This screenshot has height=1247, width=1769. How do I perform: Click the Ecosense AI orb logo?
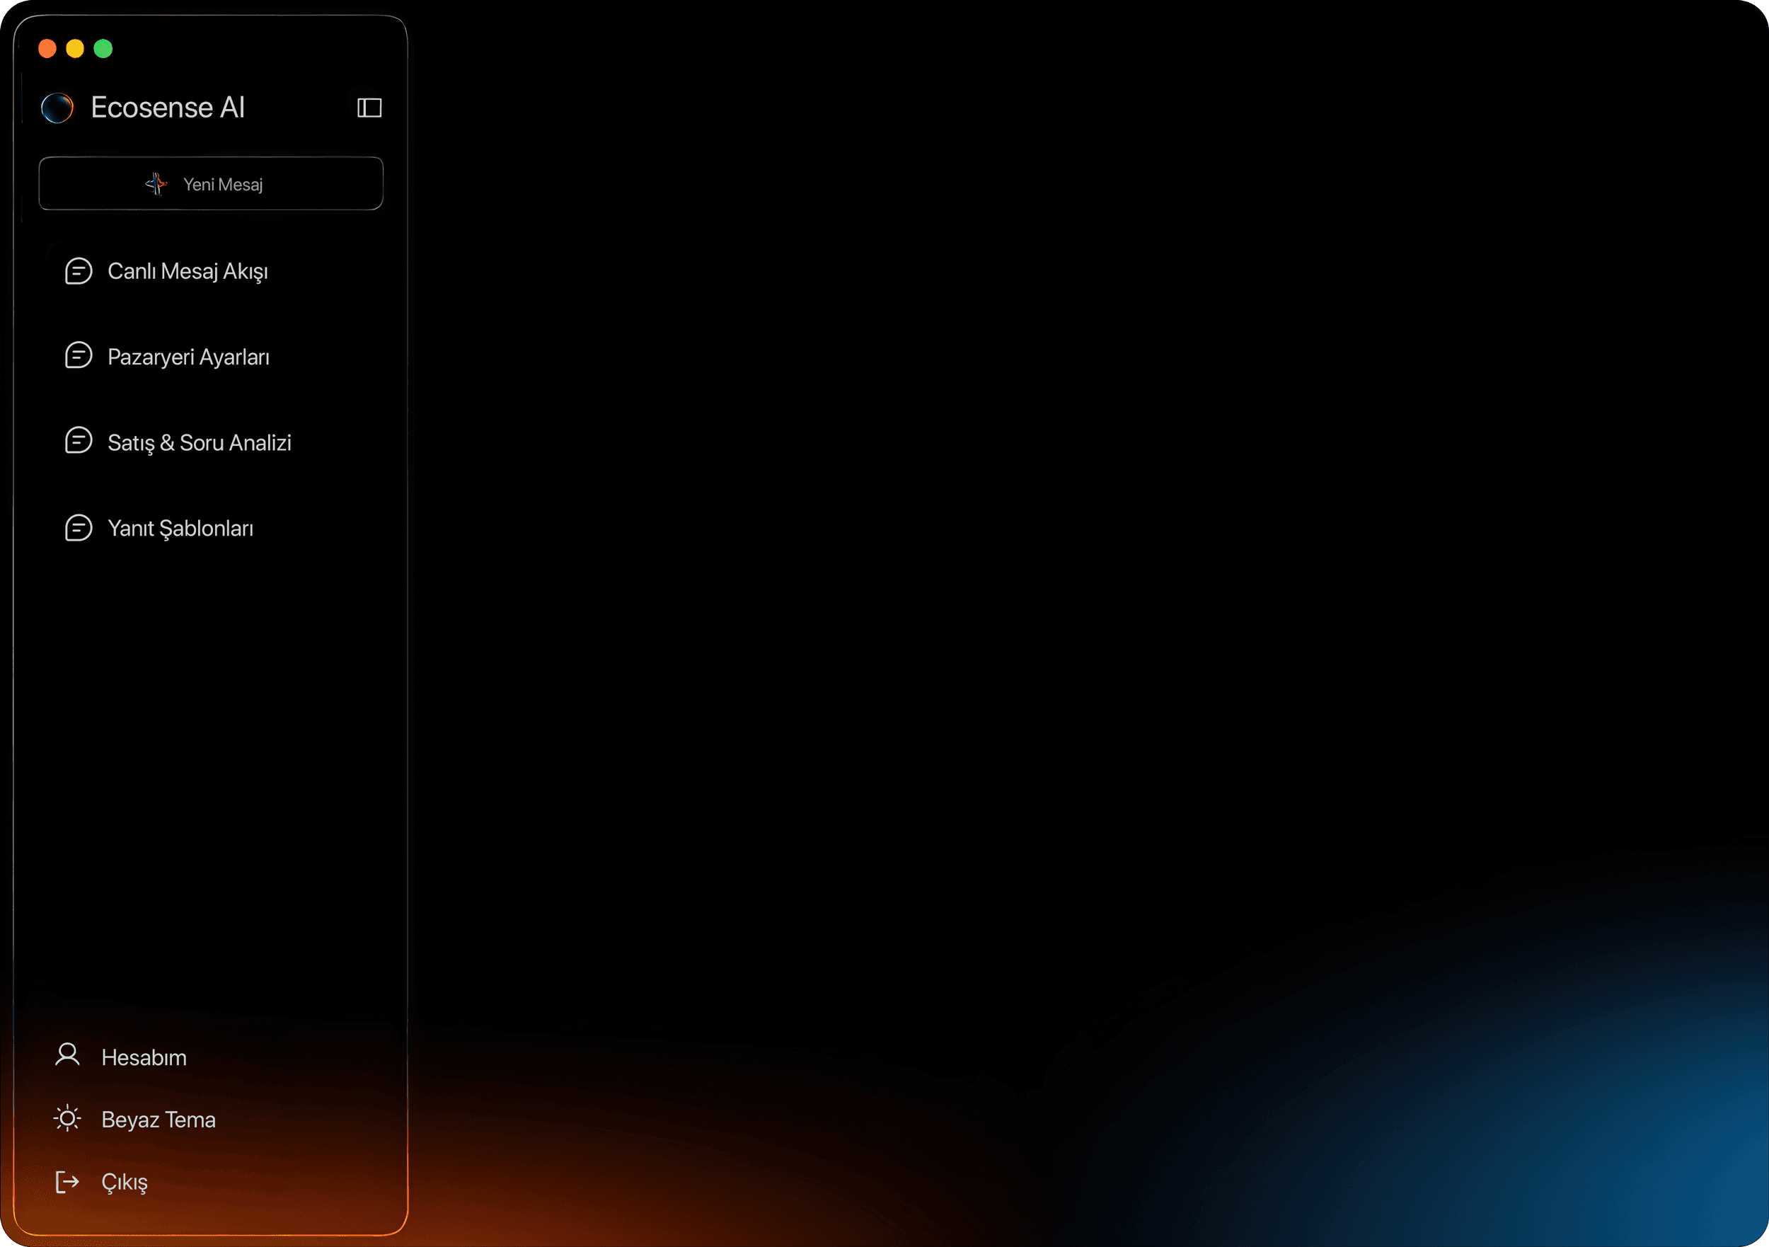tap(58, 108)
